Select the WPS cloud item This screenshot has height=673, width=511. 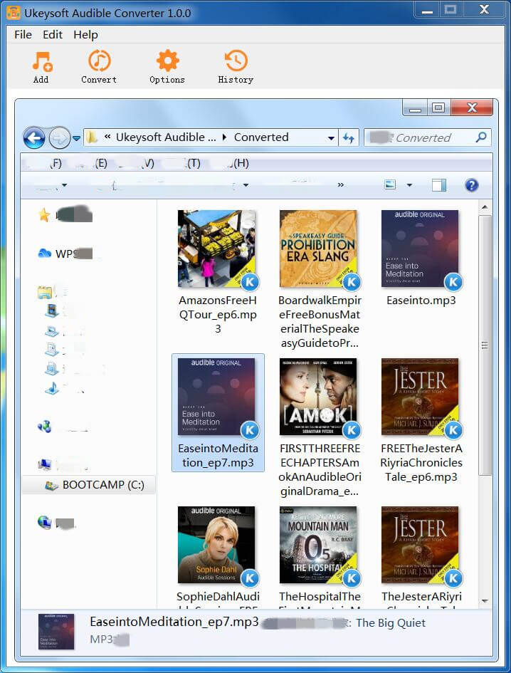[x=65, y=254]
